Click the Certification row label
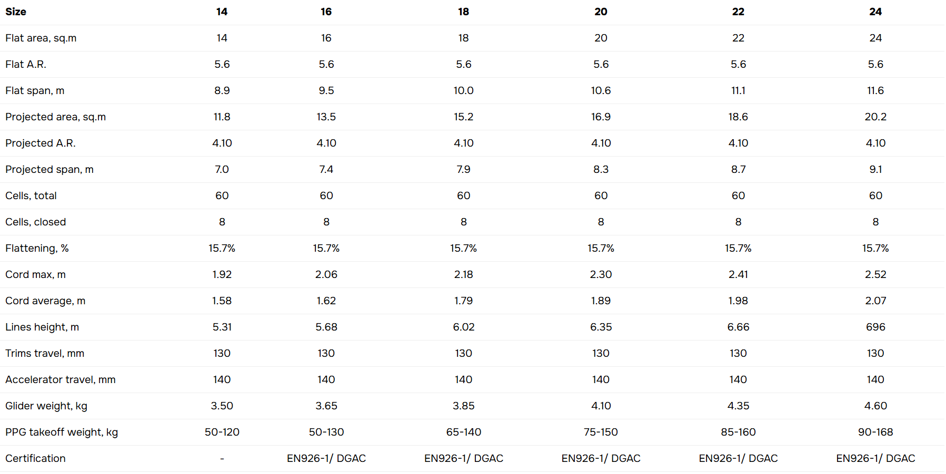Image resolution: width=946 pixels, height=474 pixels. tap(35, 458)
